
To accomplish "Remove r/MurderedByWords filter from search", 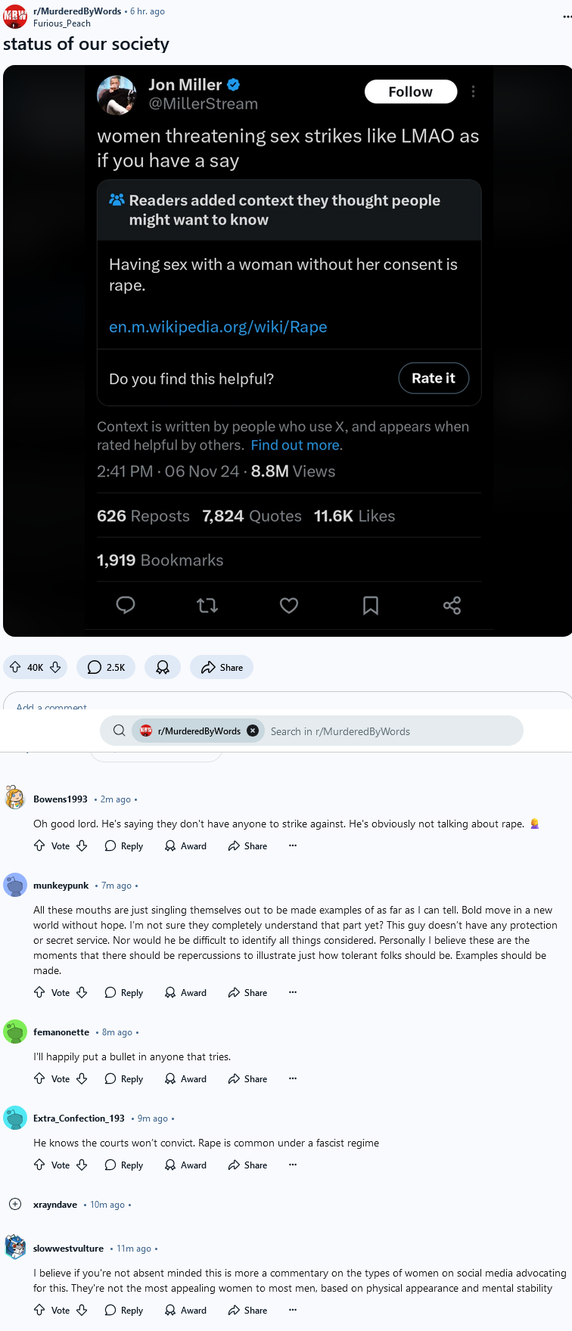I will tap(253, 731).
